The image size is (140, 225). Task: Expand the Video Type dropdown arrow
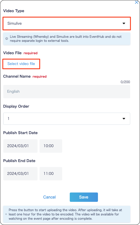pyautogui.click(x=124, y=23)
